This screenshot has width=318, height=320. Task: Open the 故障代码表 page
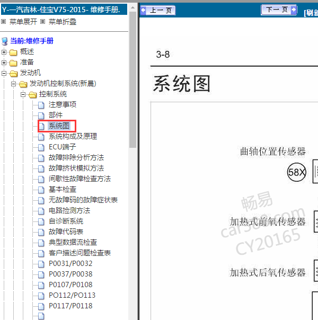(x=66, y=232)
